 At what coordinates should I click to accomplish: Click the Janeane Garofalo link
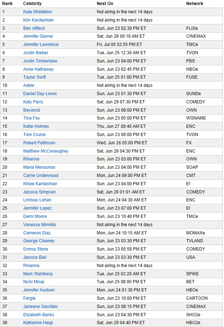tap(41, 307)
